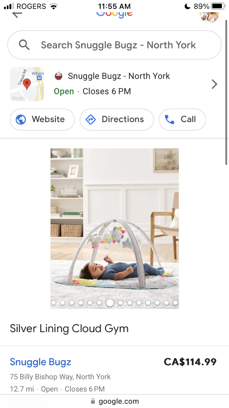Open the map thumbnail with red pin
The width and height of the screenshot is (229, 408).
27,84
